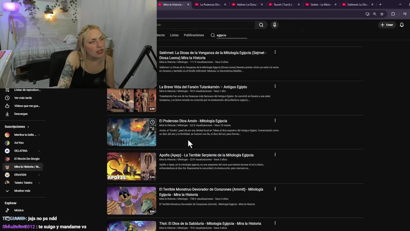This screenshot has height=231, width=410.
Task: Open Mira la Historia subscription
Action: pos(23,167)
